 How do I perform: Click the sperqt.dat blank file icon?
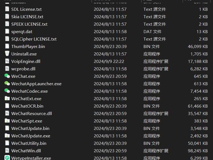(x=7, y=31)
